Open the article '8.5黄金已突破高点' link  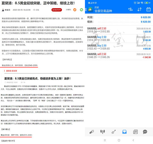point(37,78)
